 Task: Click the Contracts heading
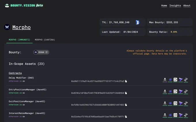(x=15, y=73)
